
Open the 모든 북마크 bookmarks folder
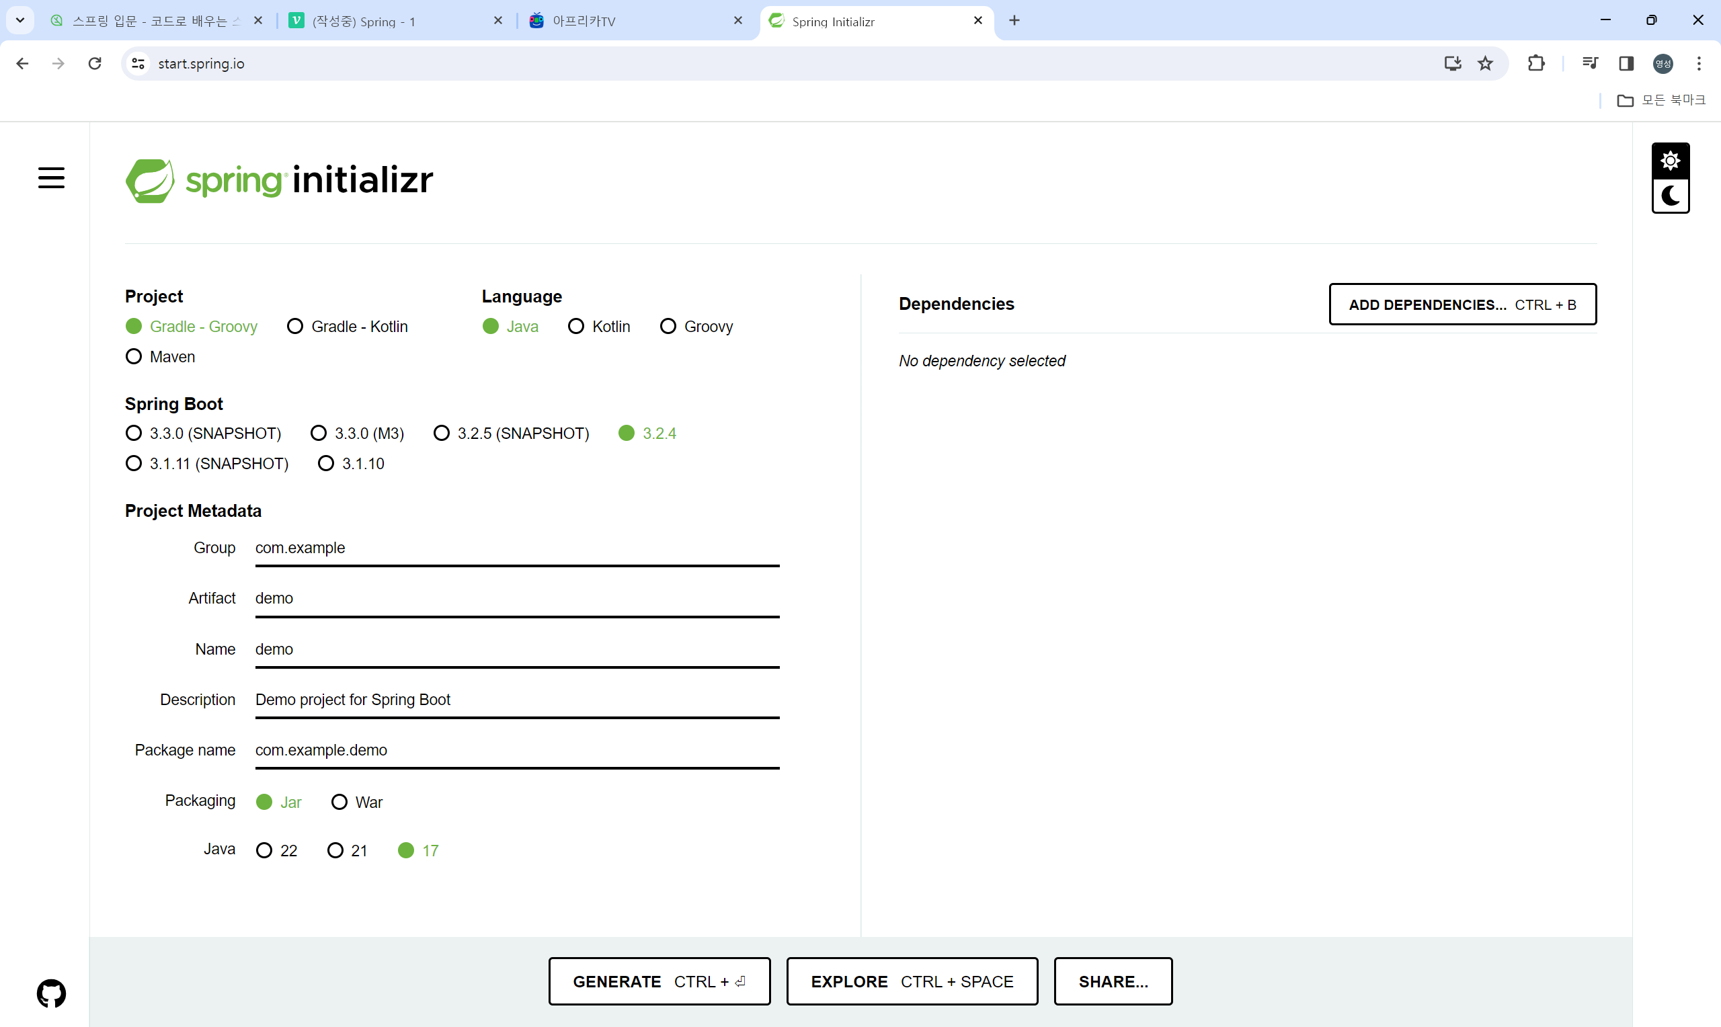tap(1660, 100)
